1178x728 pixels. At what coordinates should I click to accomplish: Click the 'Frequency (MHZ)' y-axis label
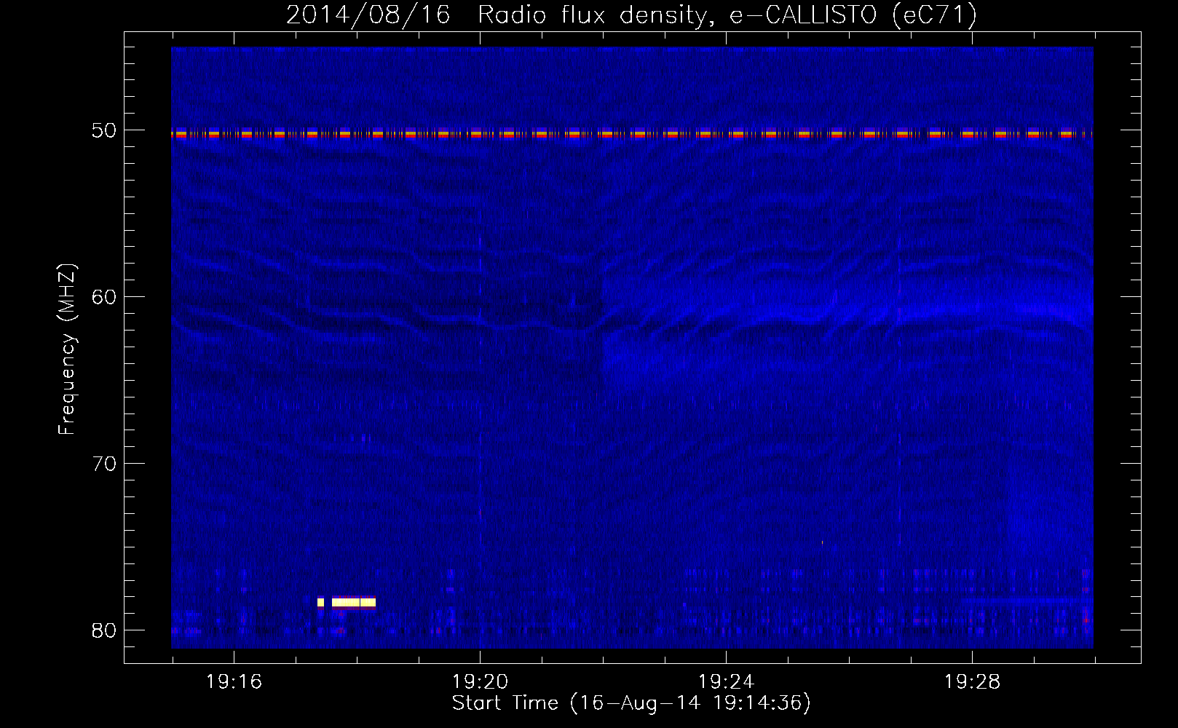(x=67, y=349)
